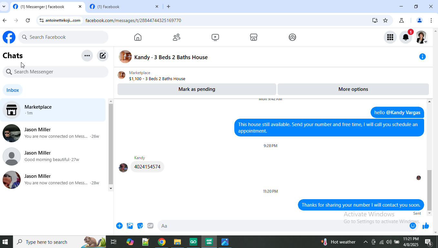
Task: Open Windows Start menu
Action: coord(5,242)
